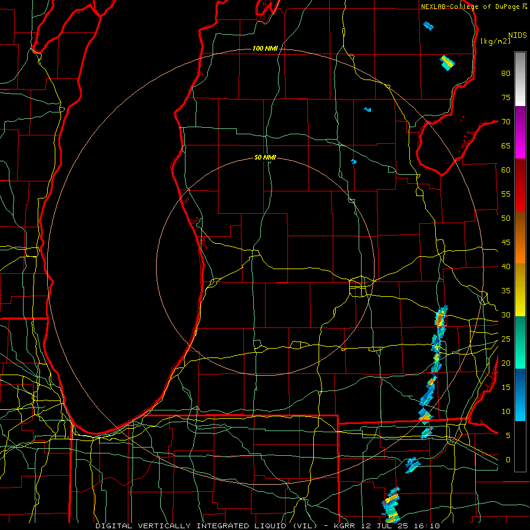Select the 5 value on the VIL scale
Screen dimensions: 530x530
click(508, 436)
